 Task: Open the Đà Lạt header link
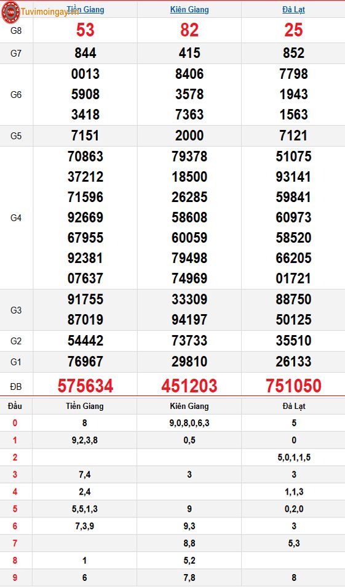click(293, 10)
